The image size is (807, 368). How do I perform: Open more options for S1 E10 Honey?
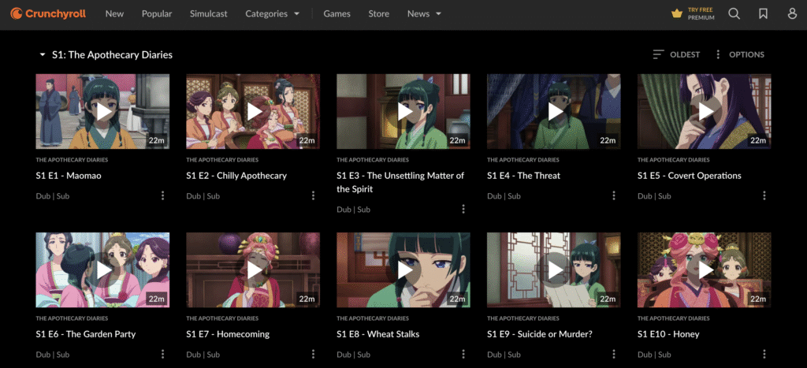point(764,354)
